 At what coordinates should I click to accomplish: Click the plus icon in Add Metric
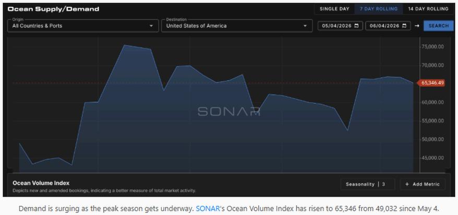coord(407,184)
